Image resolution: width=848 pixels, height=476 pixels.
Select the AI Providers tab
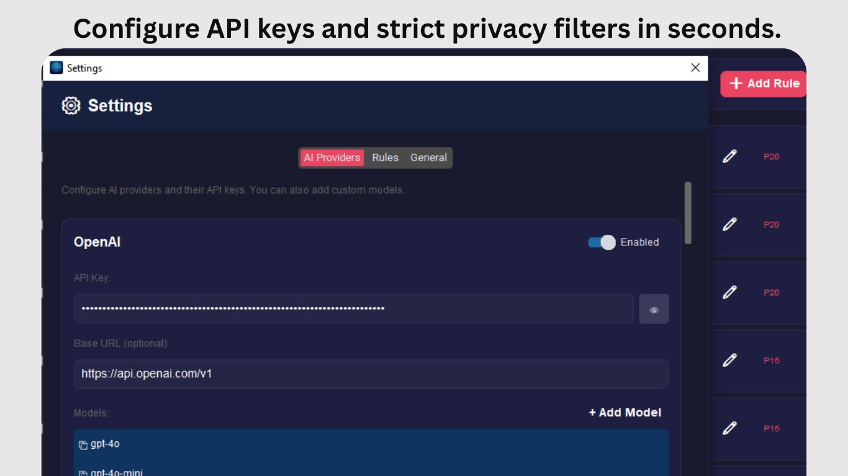point(332,157)
